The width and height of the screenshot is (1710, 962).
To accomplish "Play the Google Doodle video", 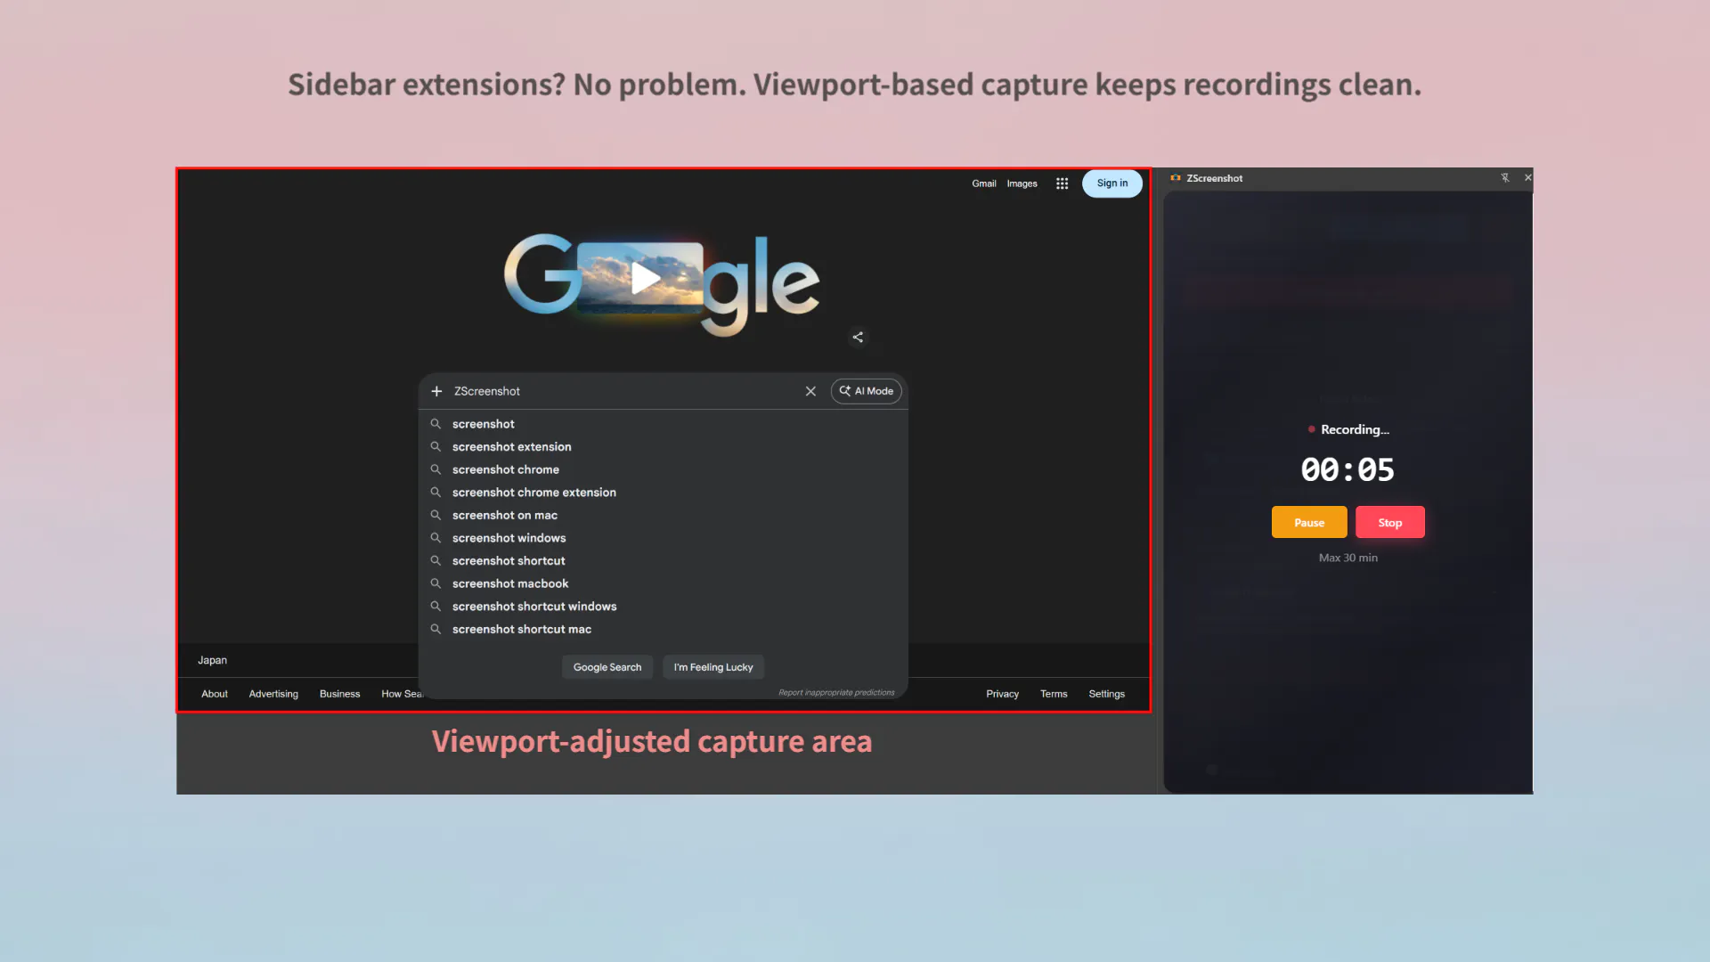I will click(x=645, y=278).
